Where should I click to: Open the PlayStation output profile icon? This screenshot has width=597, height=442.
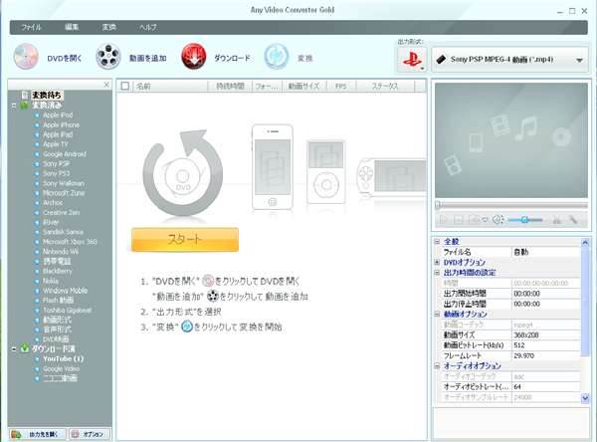(412, 60)
